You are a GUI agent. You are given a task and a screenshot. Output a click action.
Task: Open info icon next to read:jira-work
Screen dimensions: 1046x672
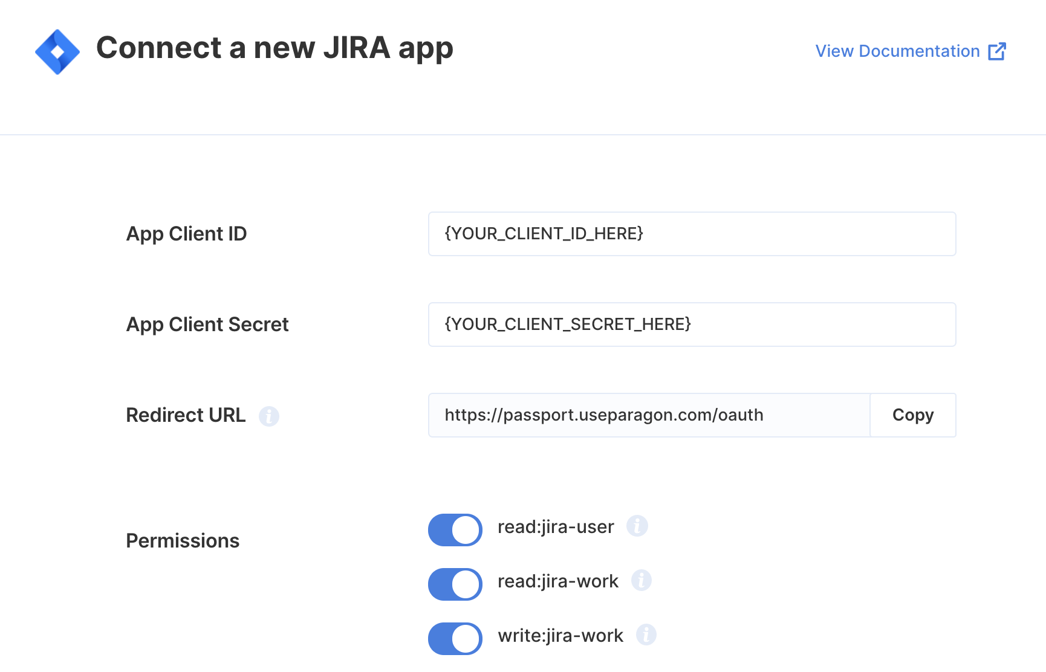(x=642, y=580)
